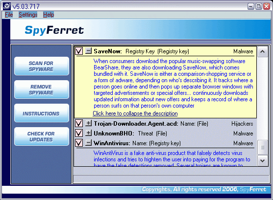Click the SpyFerret title bar app icon
Image resolution: width=273 pixels, height=200 pixels.
click(x=7, y=6)
